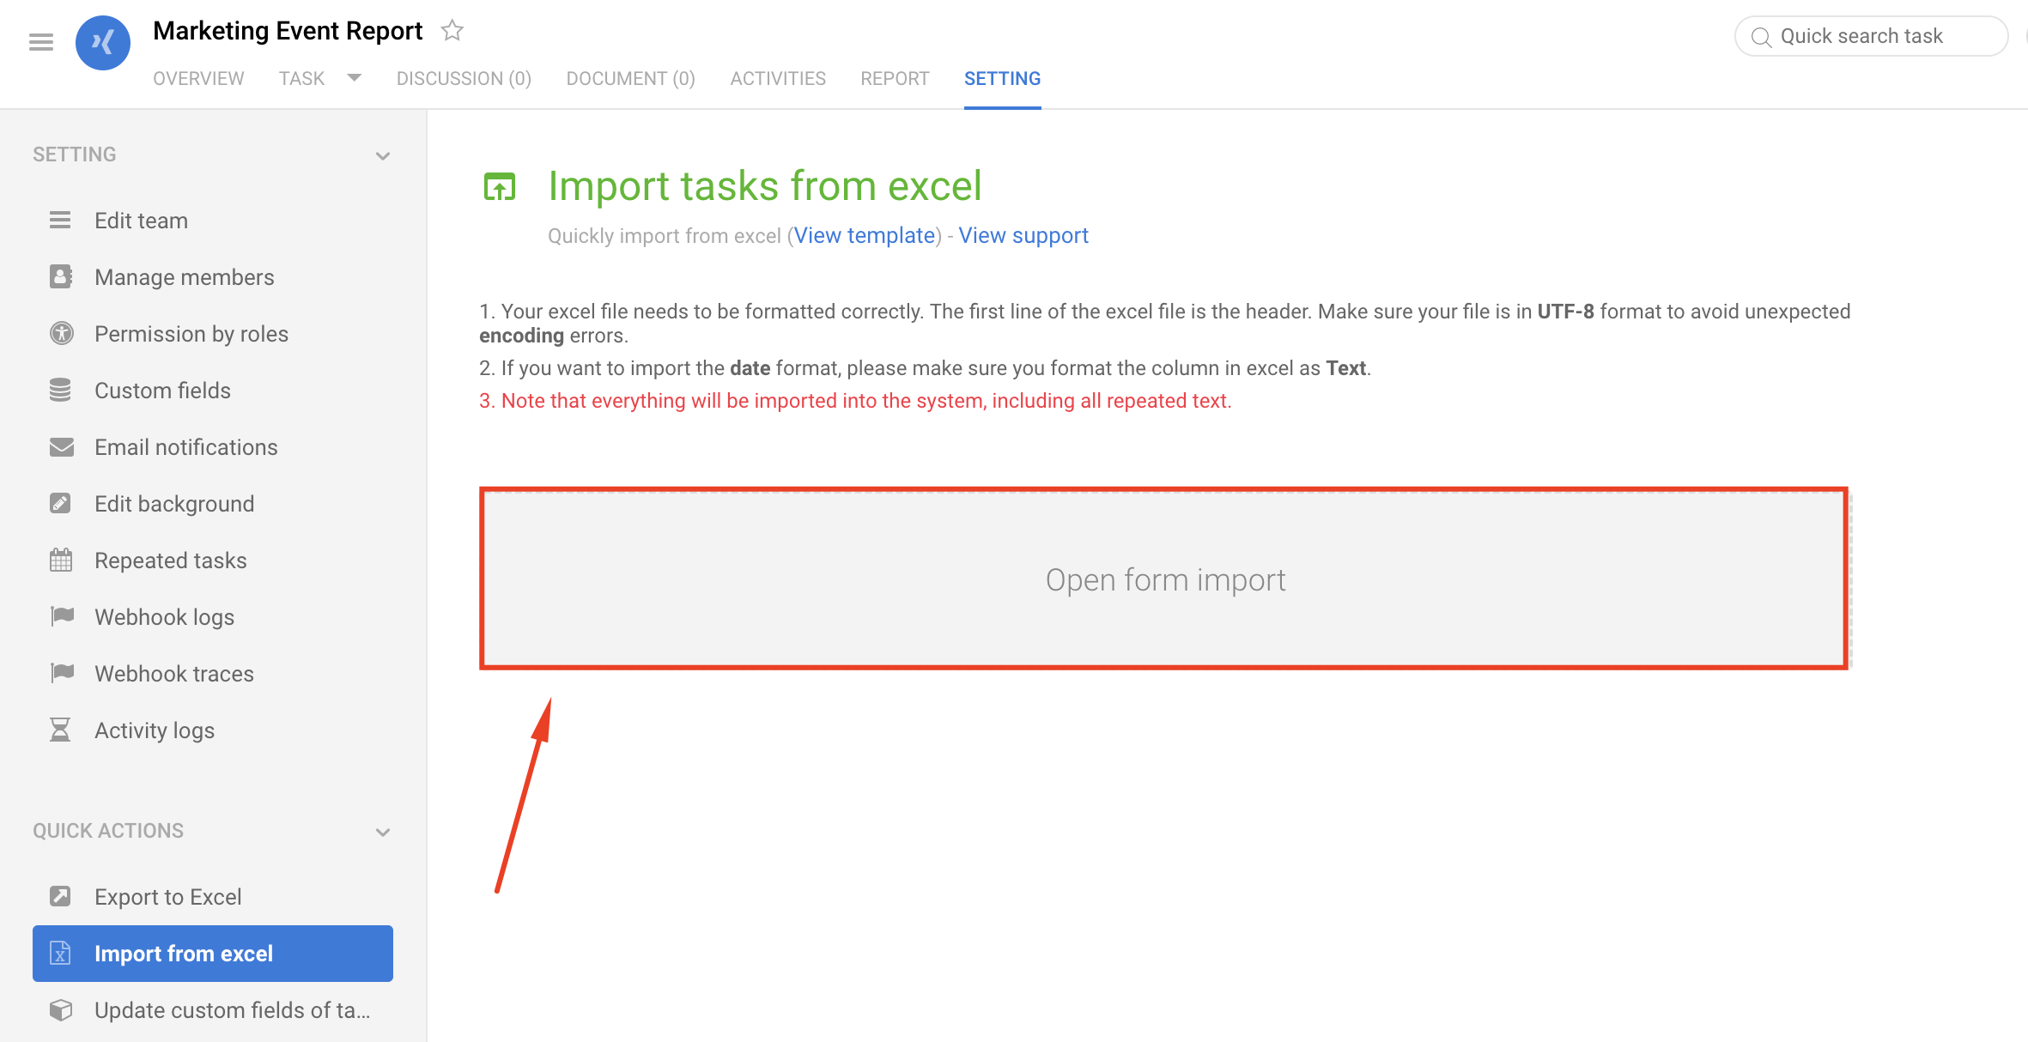
Task: Click the Open form import area
Action: pyautogui.click(x=1164, y=579)
